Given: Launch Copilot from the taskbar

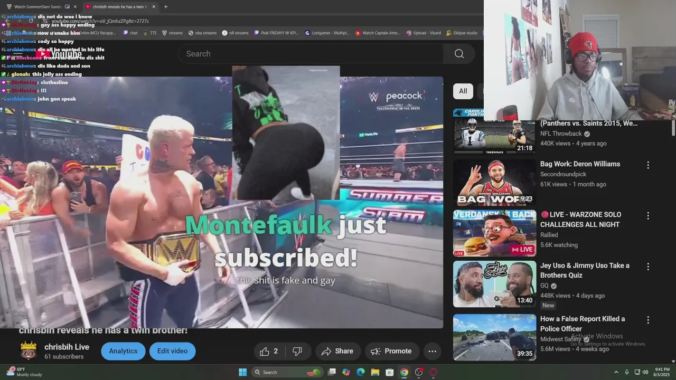Looking at the screenshot, I should click(346, 372).
